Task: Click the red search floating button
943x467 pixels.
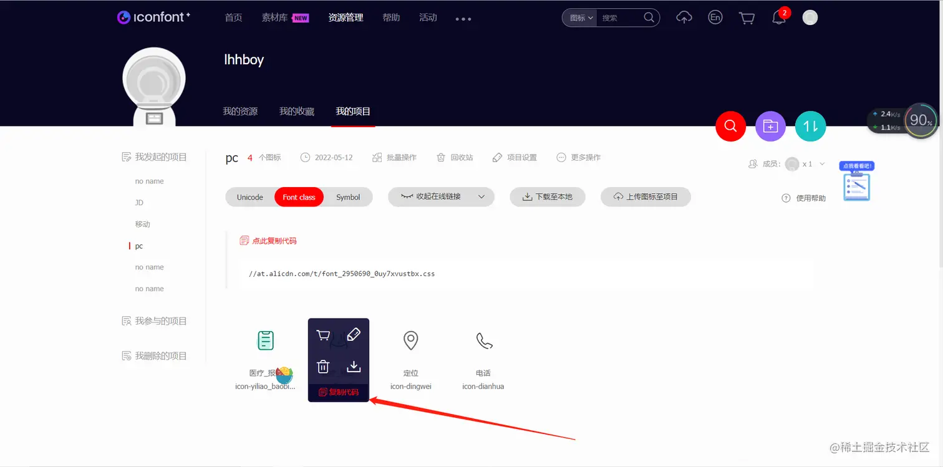Action: pyautogui.click(x=730, y=126)
